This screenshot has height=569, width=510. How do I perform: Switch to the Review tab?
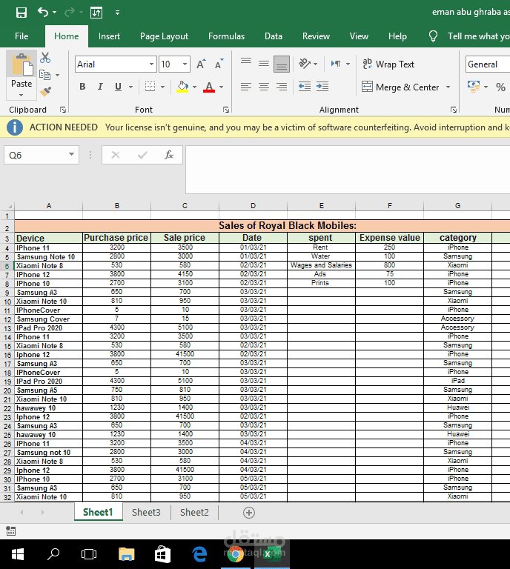point(317,36)
